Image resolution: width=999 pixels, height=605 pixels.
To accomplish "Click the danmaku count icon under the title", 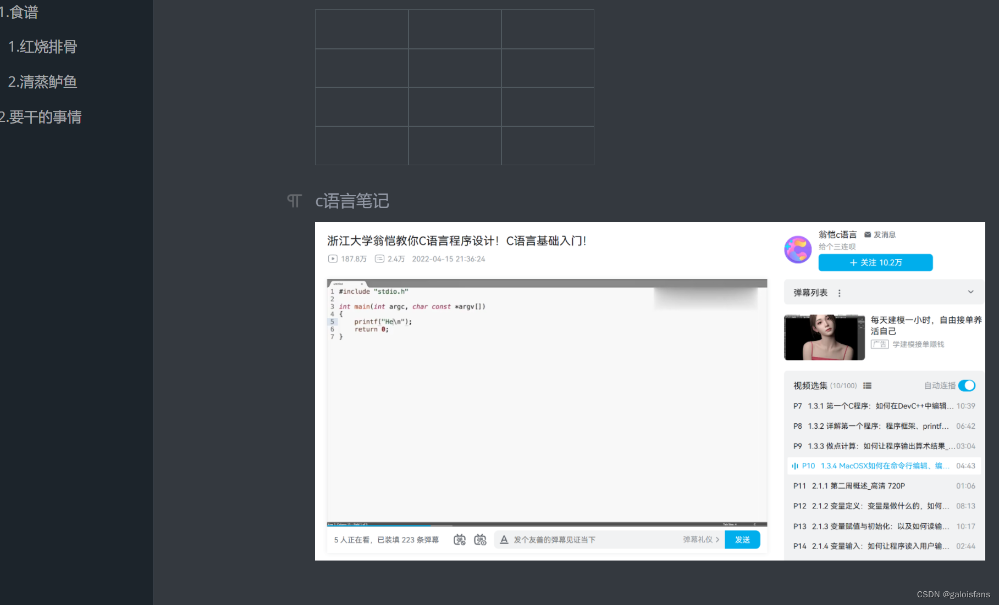I will [x=379, y=259].
